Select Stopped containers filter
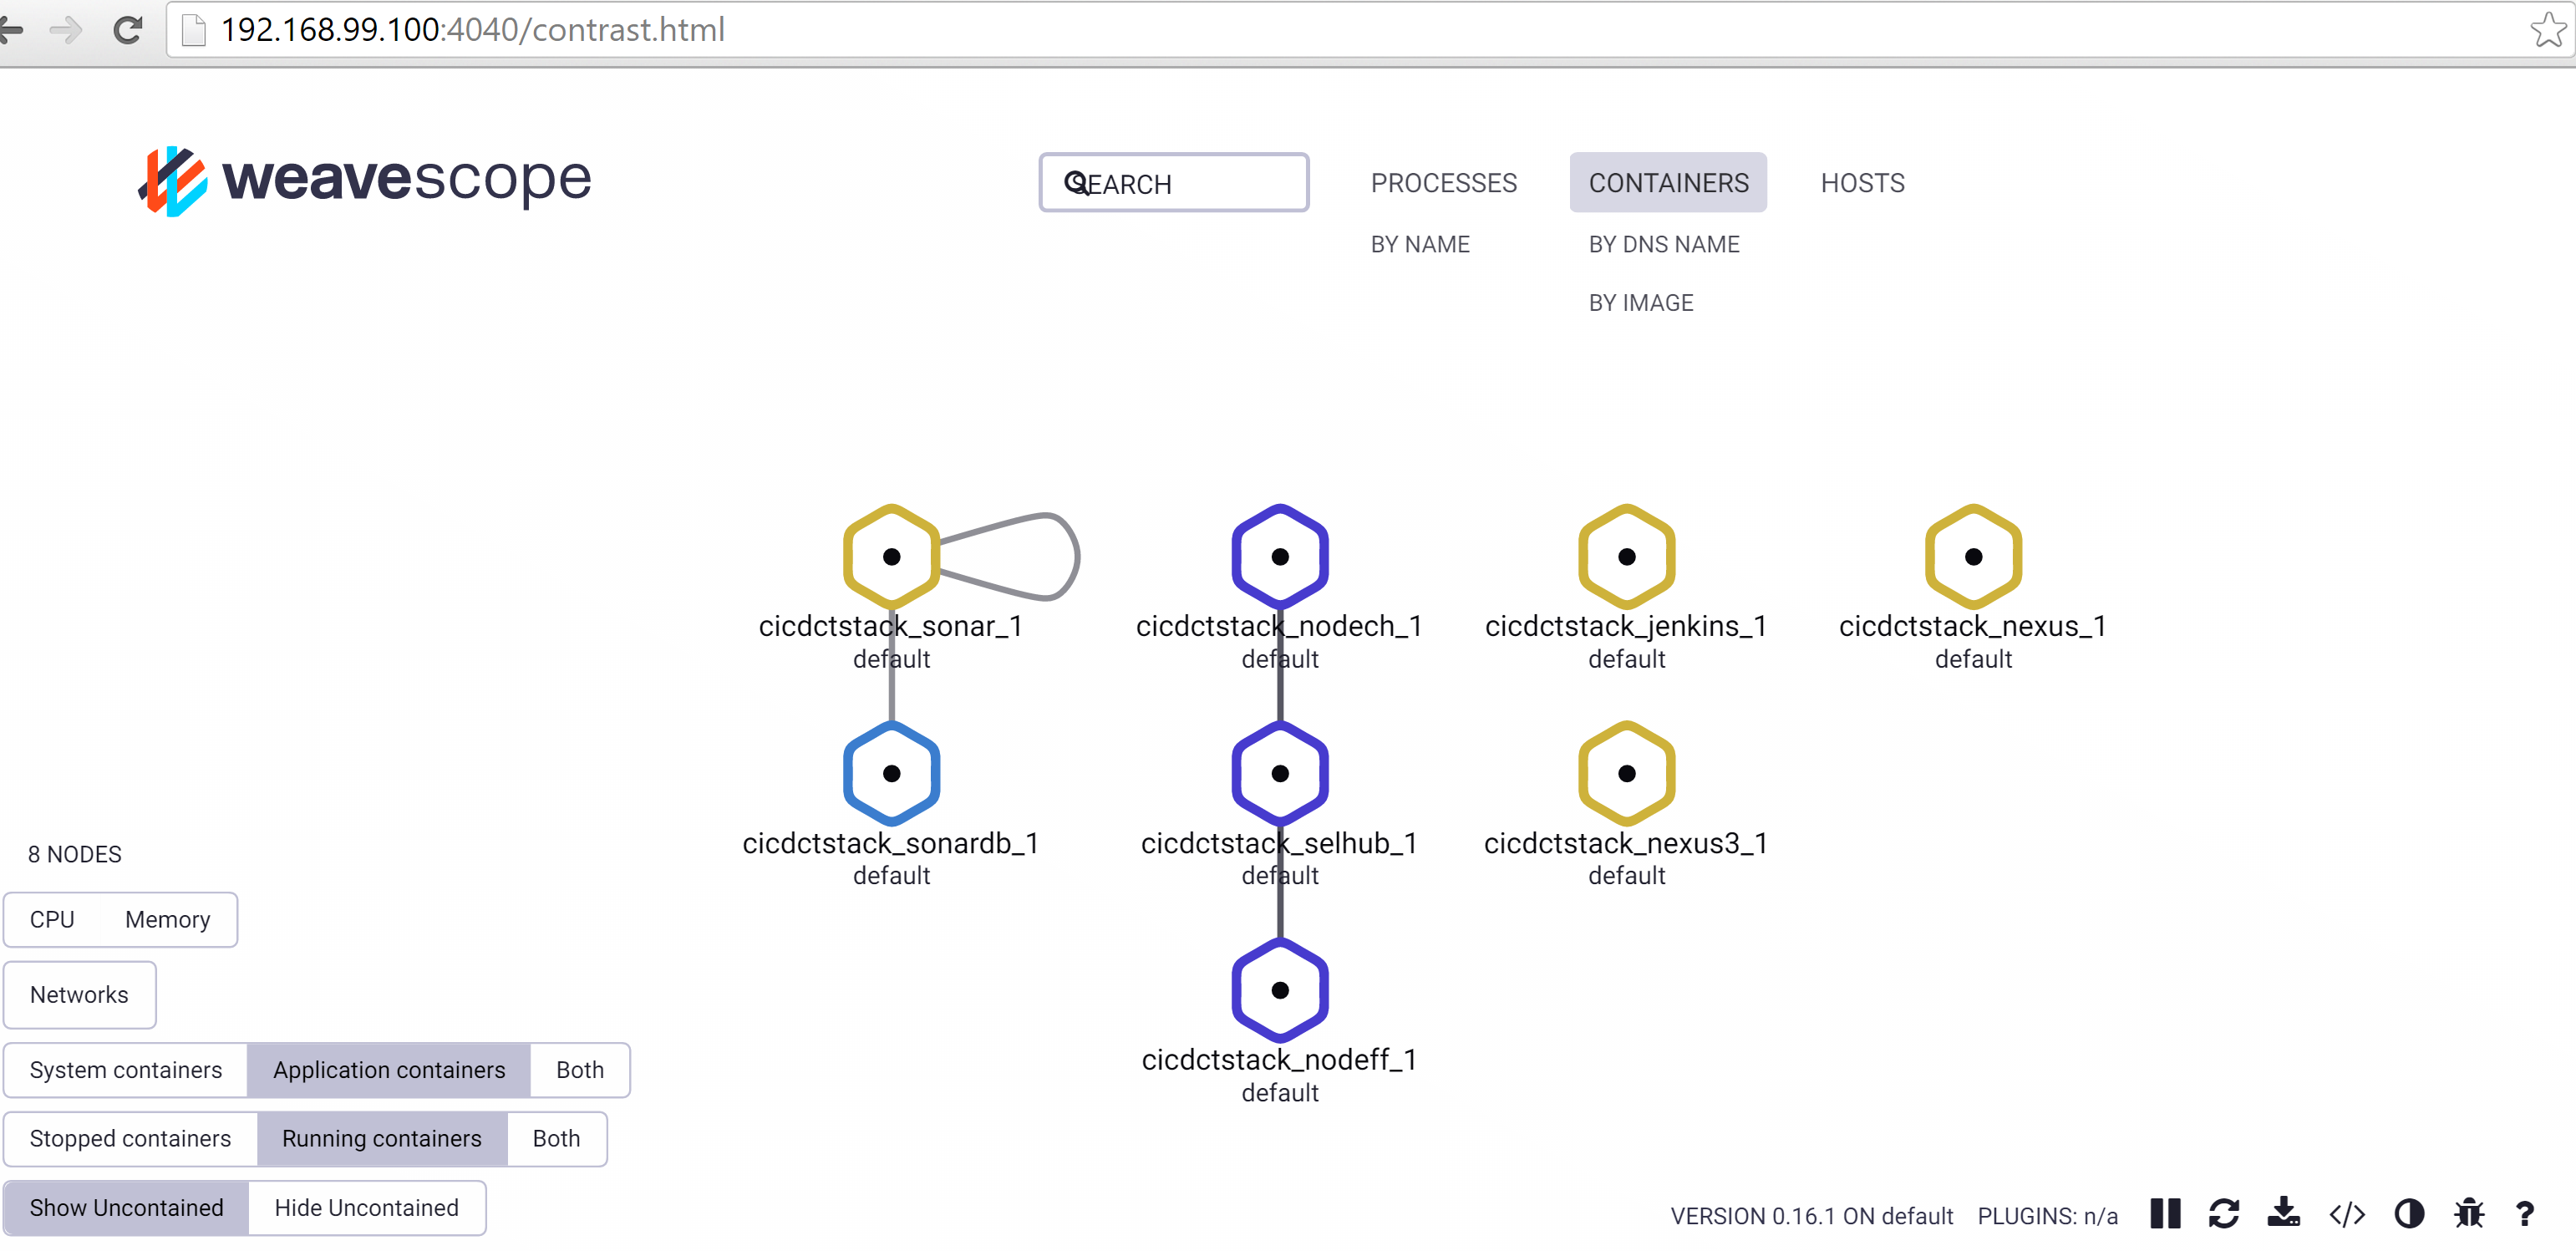Image resolution: width=2576 pixels, height=1251 pixels. click(x=130, y=1138)
